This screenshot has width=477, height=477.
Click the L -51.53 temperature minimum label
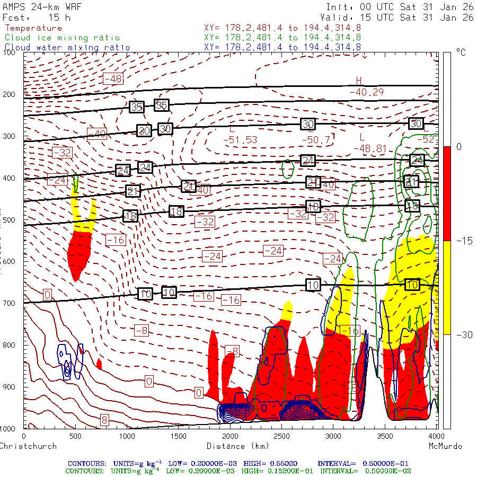coord(240,135)
